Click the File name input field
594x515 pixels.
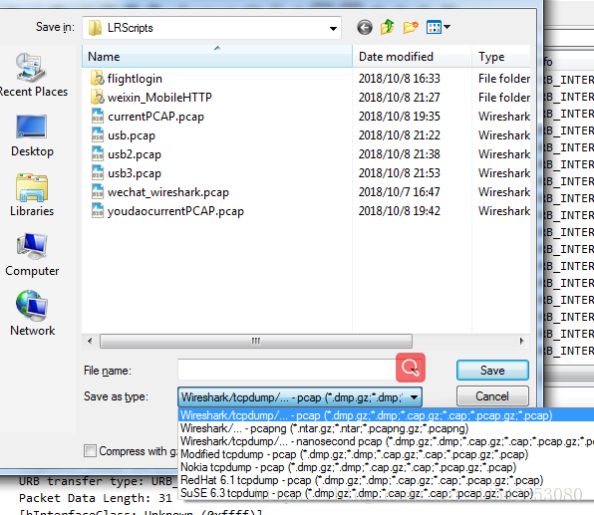287,370
